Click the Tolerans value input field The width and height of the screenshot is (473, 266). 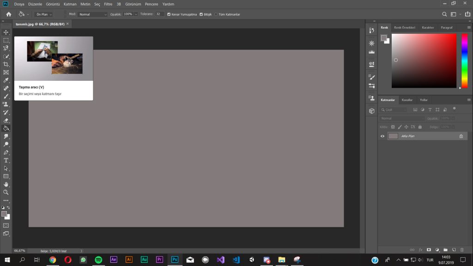(160, 14)
